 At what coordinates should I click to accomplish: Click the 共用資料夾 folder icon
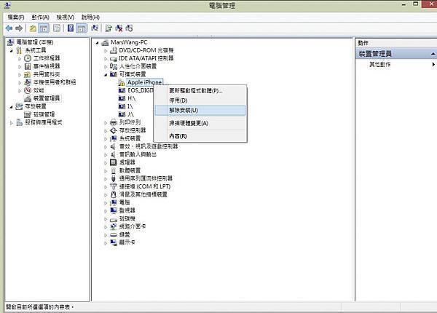pyautogui.click(x=28, y=74)
